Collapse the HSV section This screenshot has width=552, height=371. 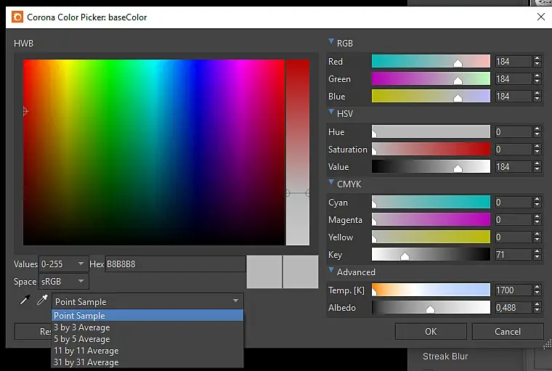[332, 113]
